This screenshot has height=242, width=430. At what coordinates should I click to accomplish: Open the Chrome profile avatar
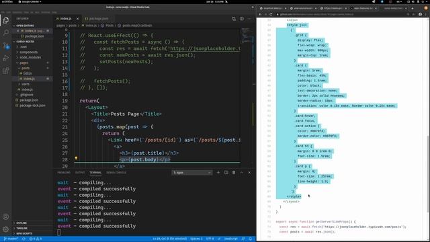tap(420, 14)
